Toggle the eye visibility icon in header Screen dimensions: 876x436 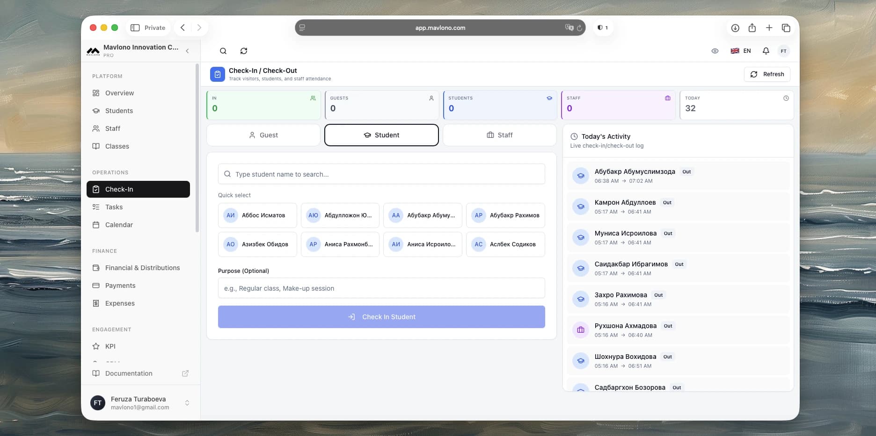(715, 51)
